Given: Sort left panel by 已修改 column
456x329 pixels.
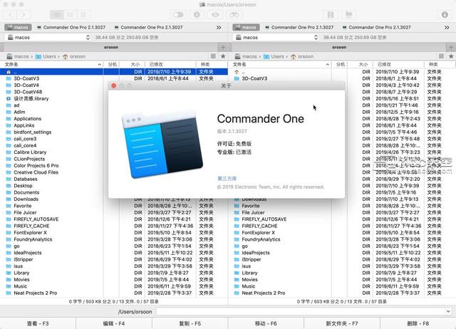Looking at the screenshot, I should tap(172, 64).
